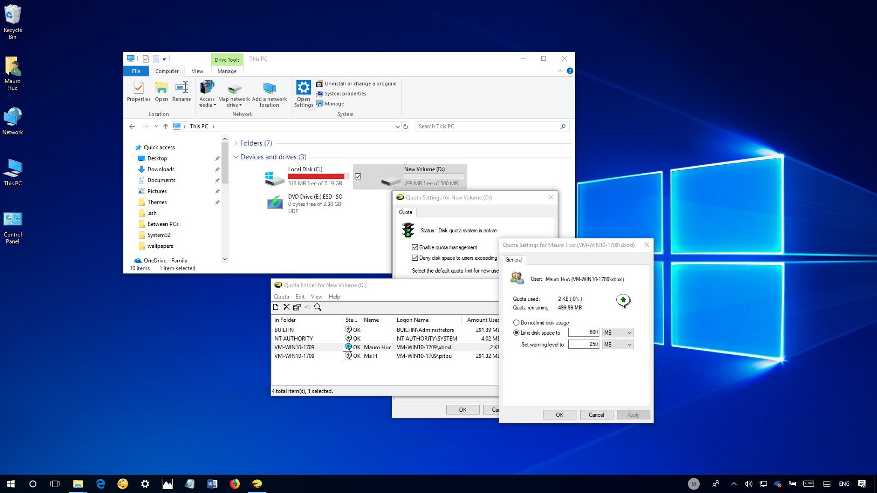The image size is (877, 493).
Task: Toggle Enable quota management checkbox
Action: pyautogui.click(x=416, y=247)
